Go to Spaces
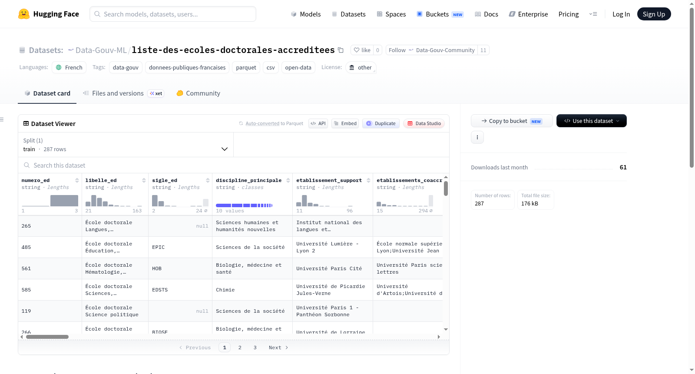This screenshot has height=374, width=695. [391, 14]
